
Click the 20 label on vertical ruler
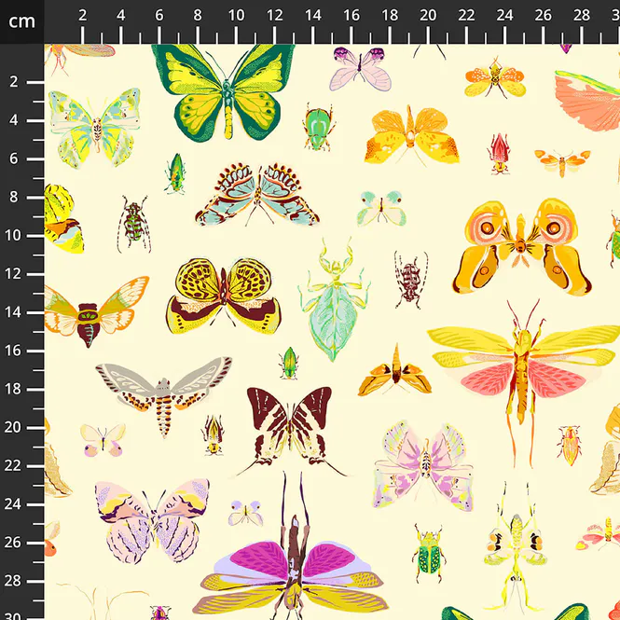pyautogui.click(x=12, y=427)
